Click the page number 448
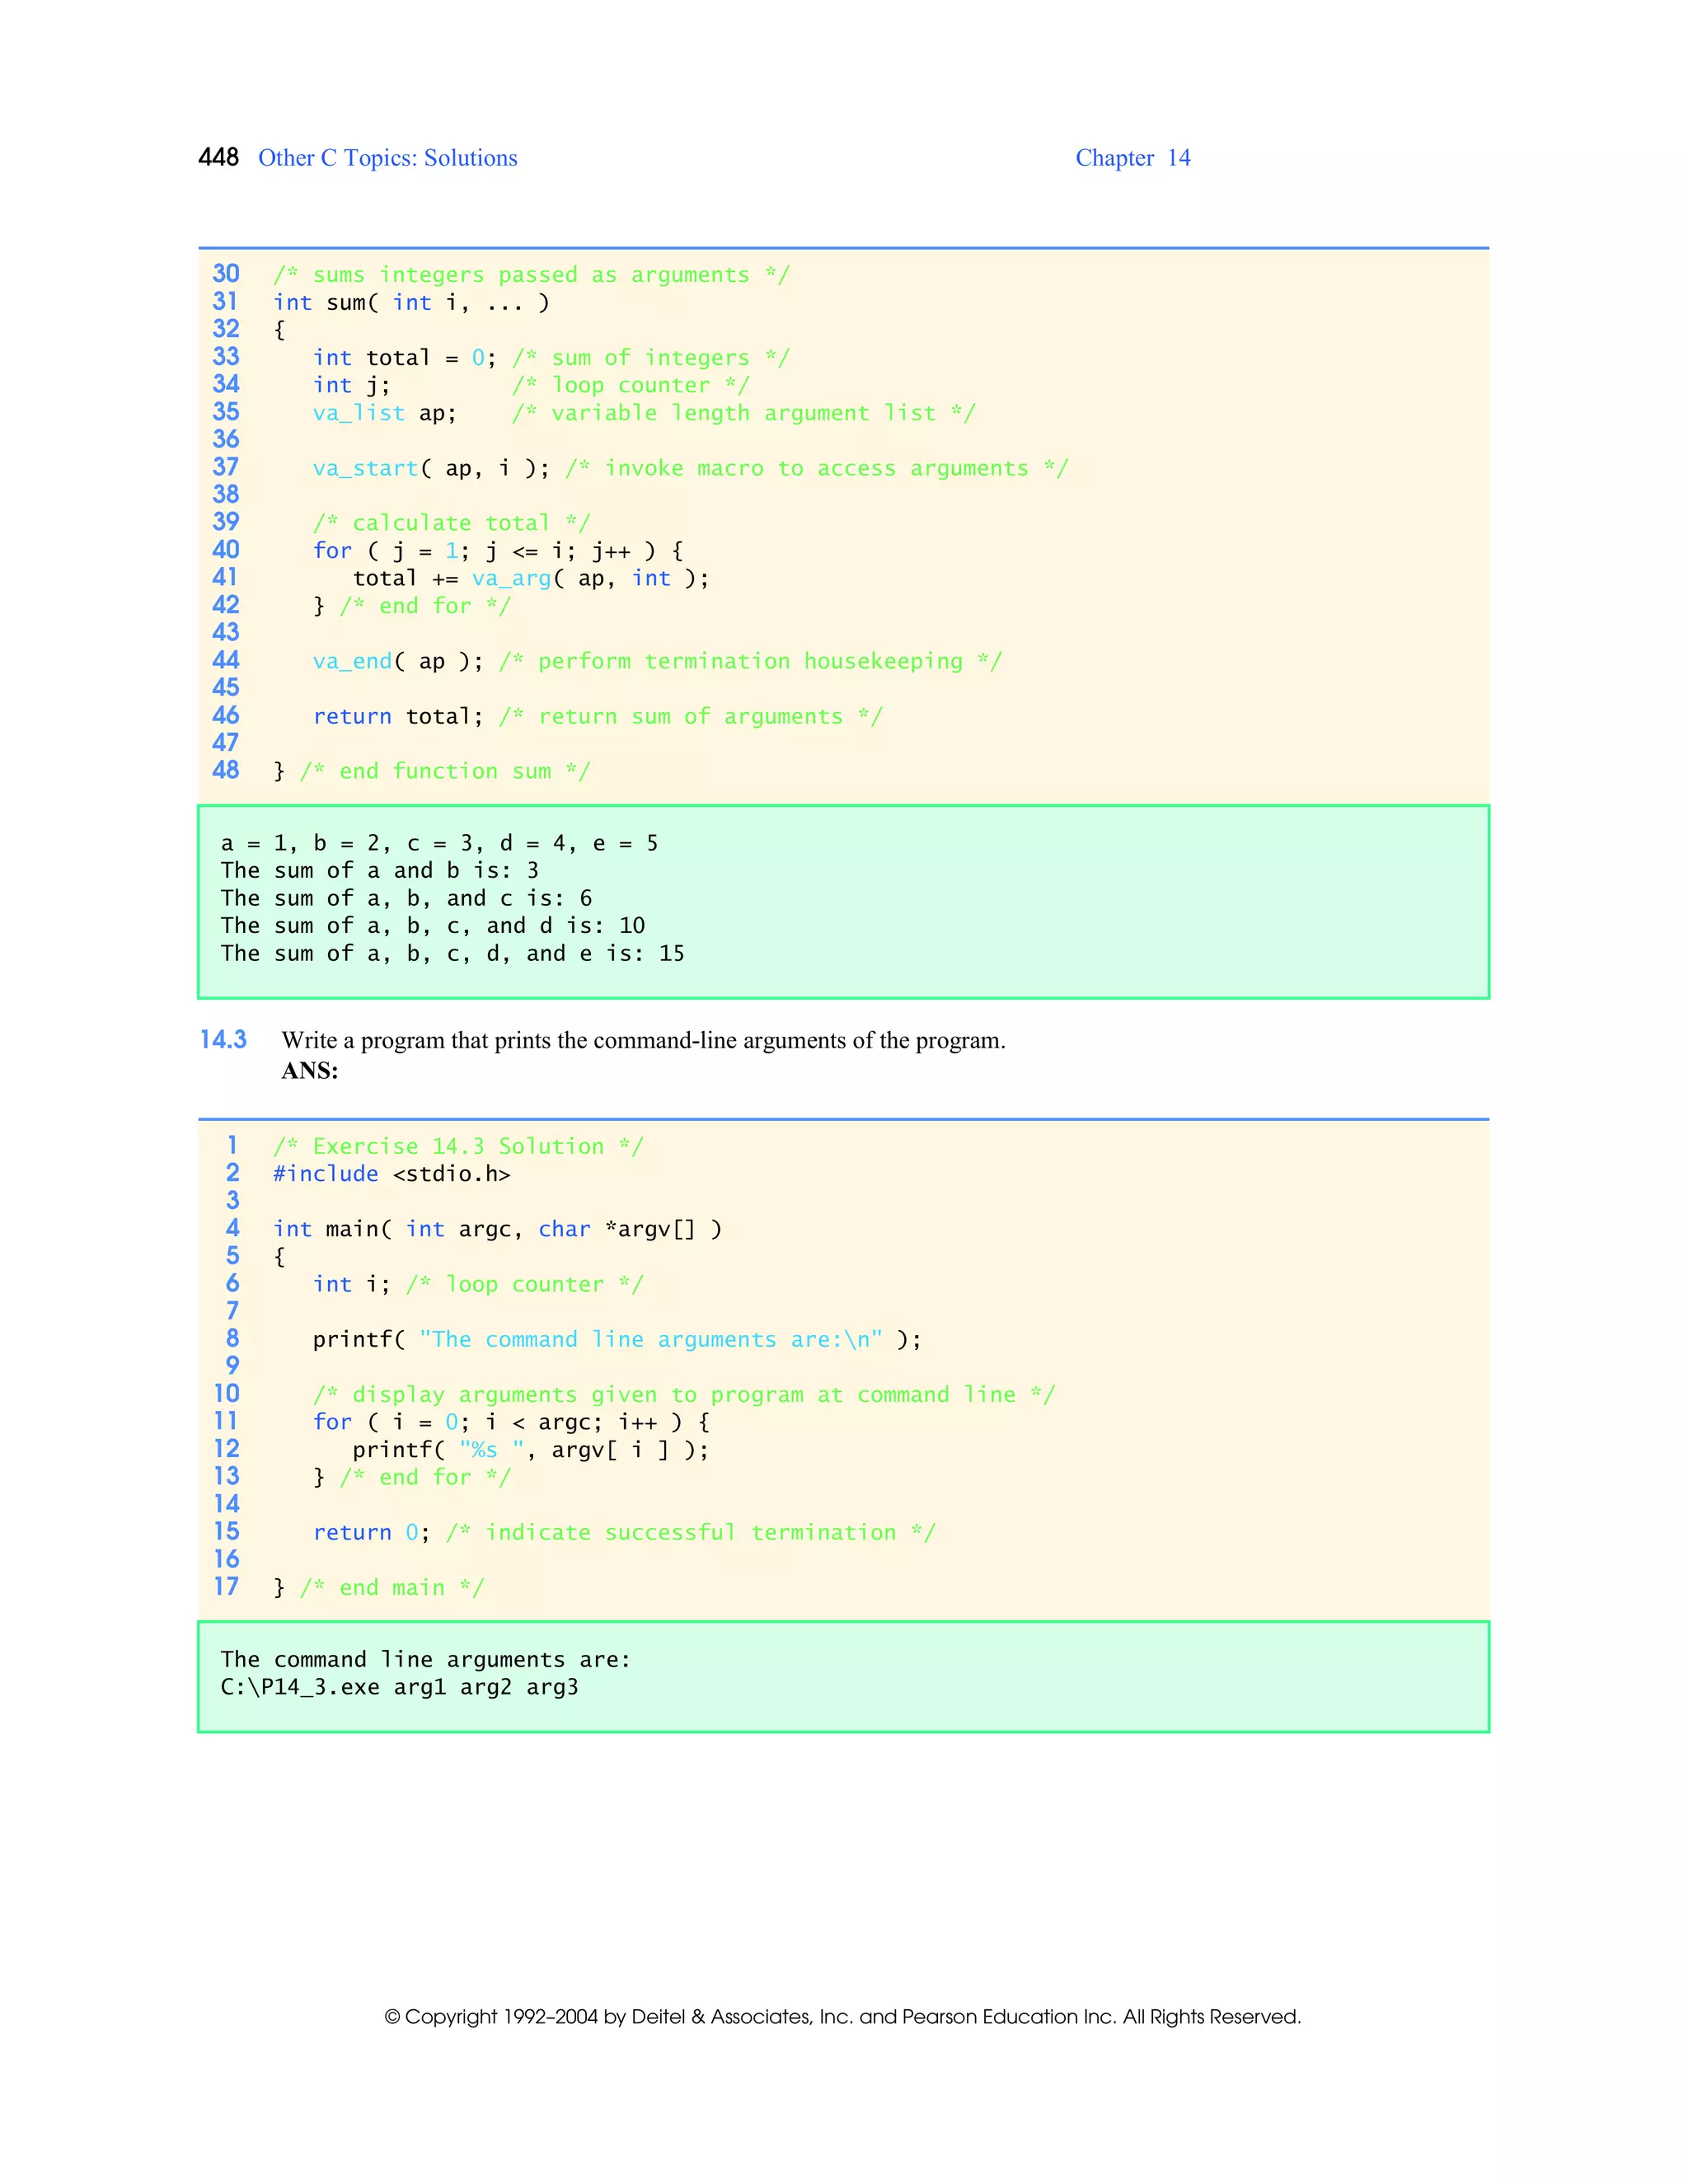This screenshot has height=2184, width=1688. (x=218, y=157)
